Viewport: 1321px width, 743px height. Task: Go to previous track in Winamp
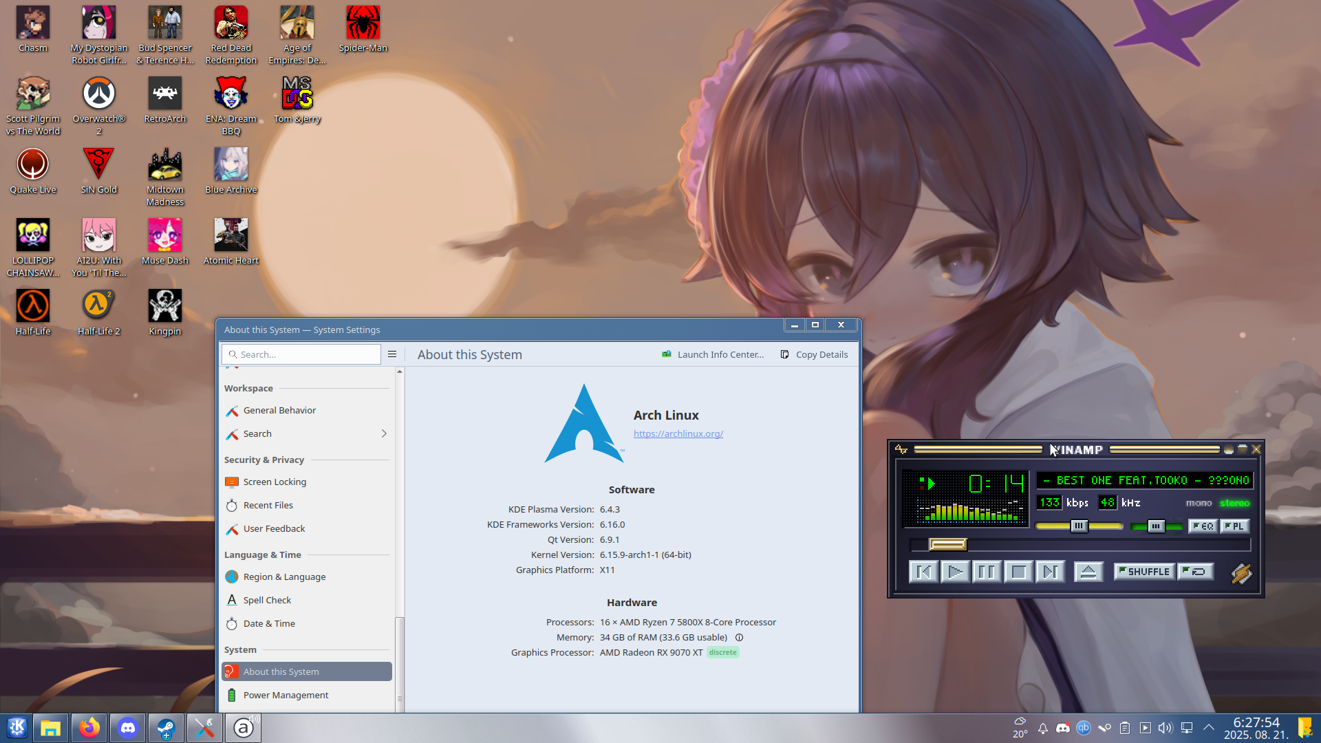click(923, 572)
